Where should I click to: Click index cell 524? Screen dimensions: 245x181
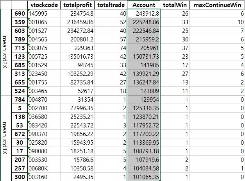[20, 91]
